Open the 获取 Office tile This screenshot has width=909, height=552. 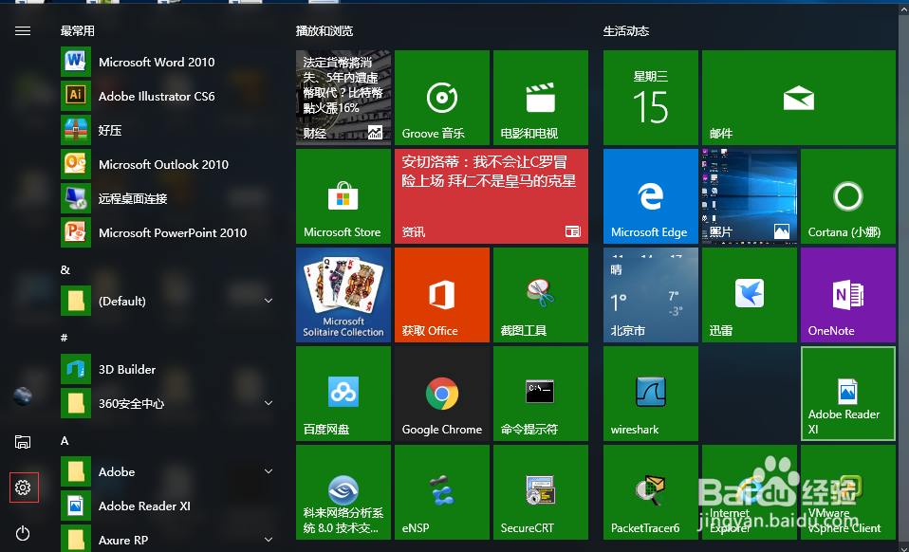pyautogui.click(x=442, y=294)
